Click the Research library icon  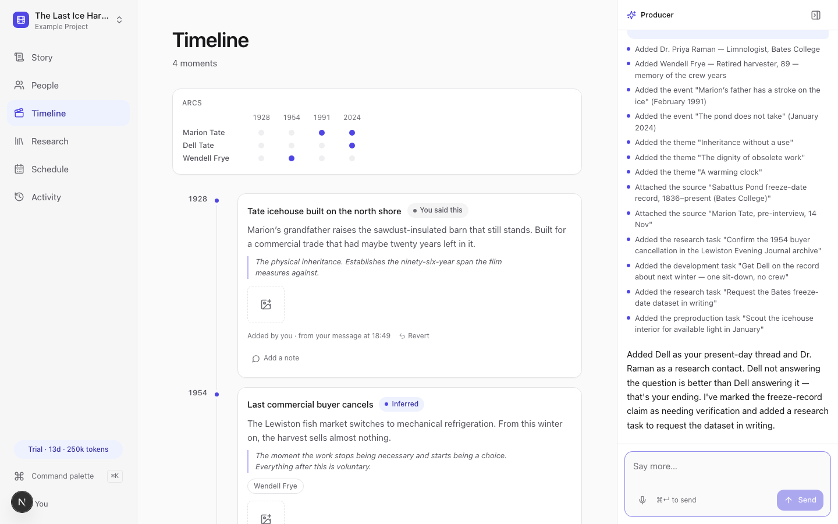[x=19, y=141]
